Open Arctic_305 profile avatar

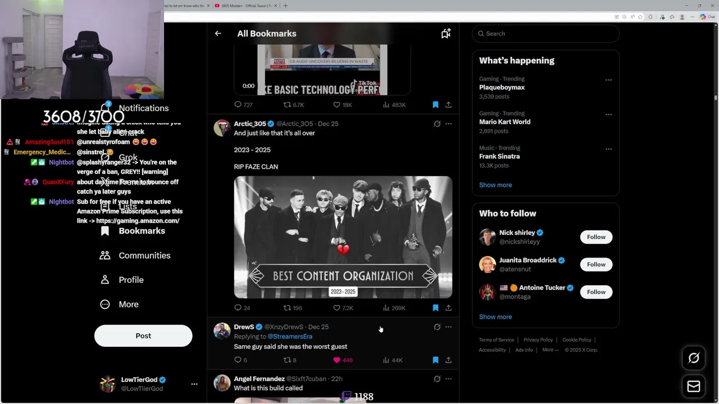coord(222,128)
